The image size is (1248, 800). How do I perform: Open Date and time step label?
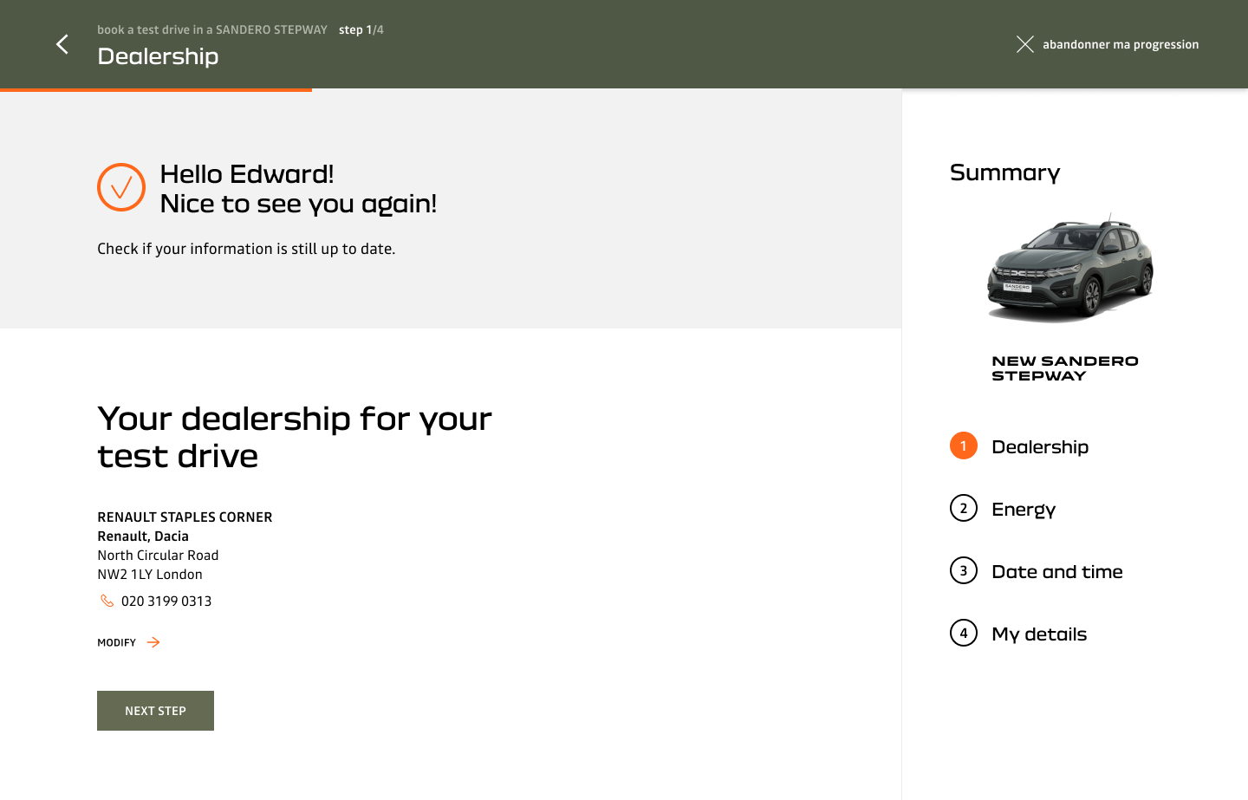(1057, 572)
